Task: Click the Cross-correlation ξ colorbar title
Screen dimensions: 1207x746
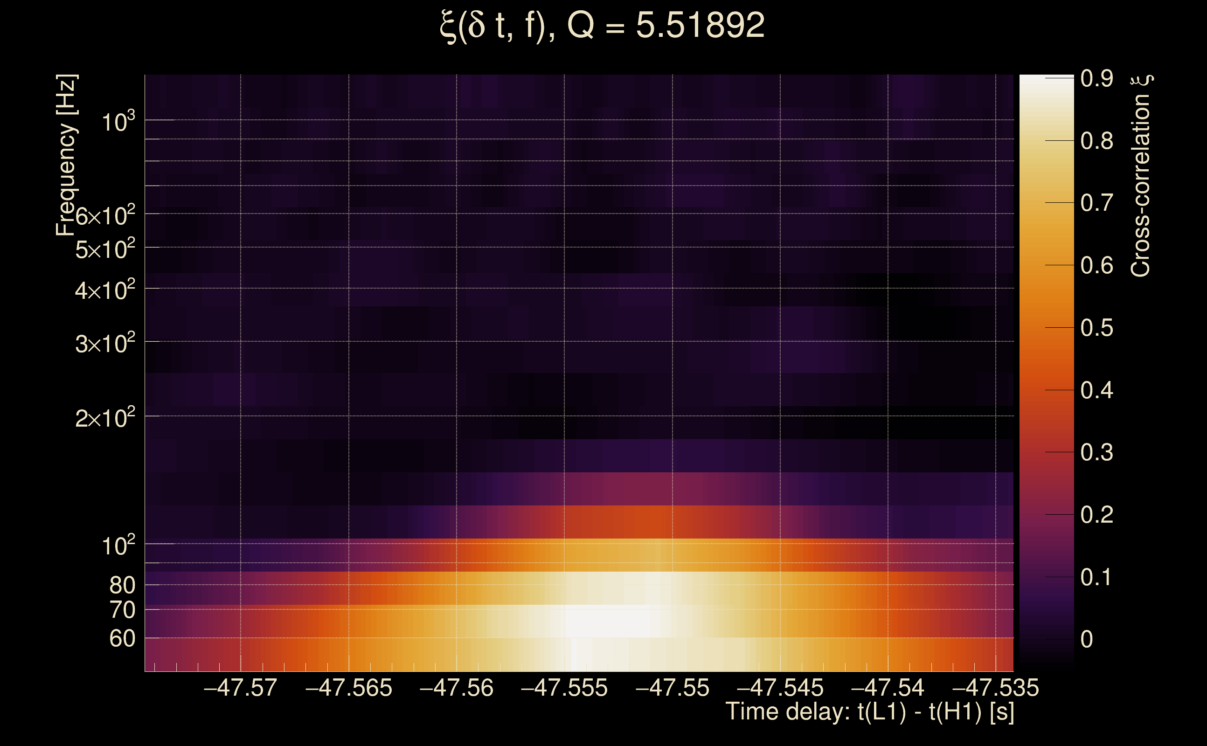Action: click(x=1140, y=176)
